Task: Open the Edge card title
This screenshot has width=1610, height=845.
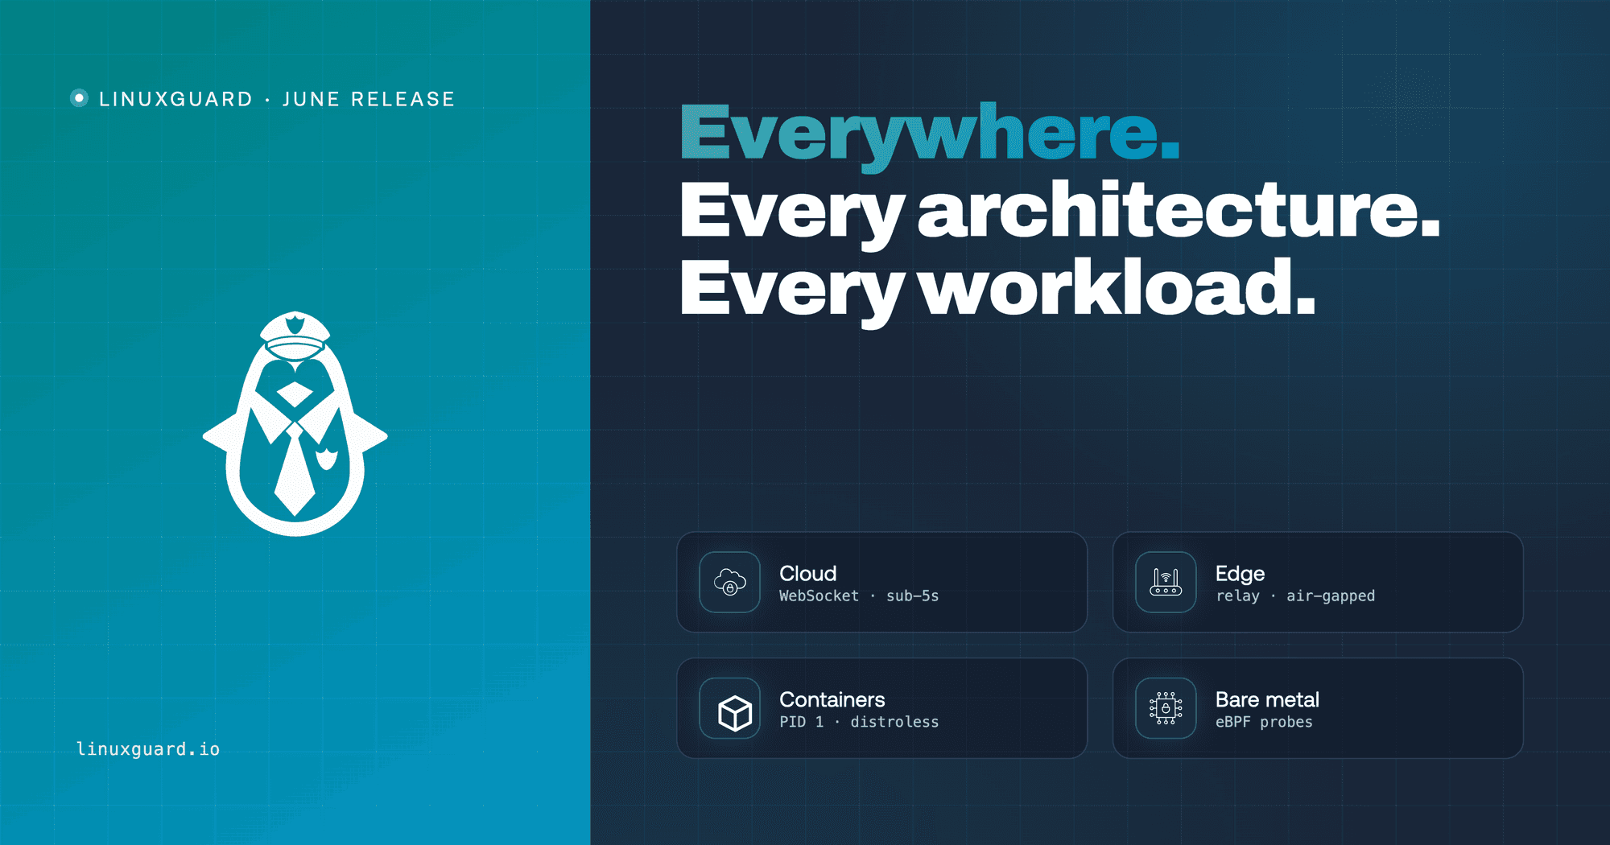Action: [x=1240, y=574]
